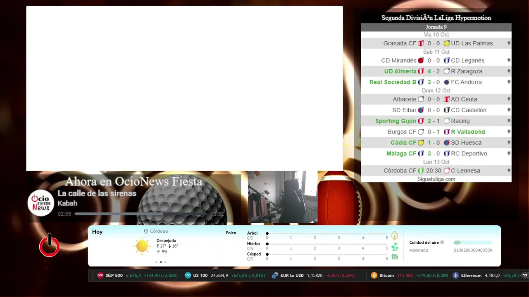Click the TradingView logo in ticker
This screenshot has height=297, width=529.
tap(525, 275)
